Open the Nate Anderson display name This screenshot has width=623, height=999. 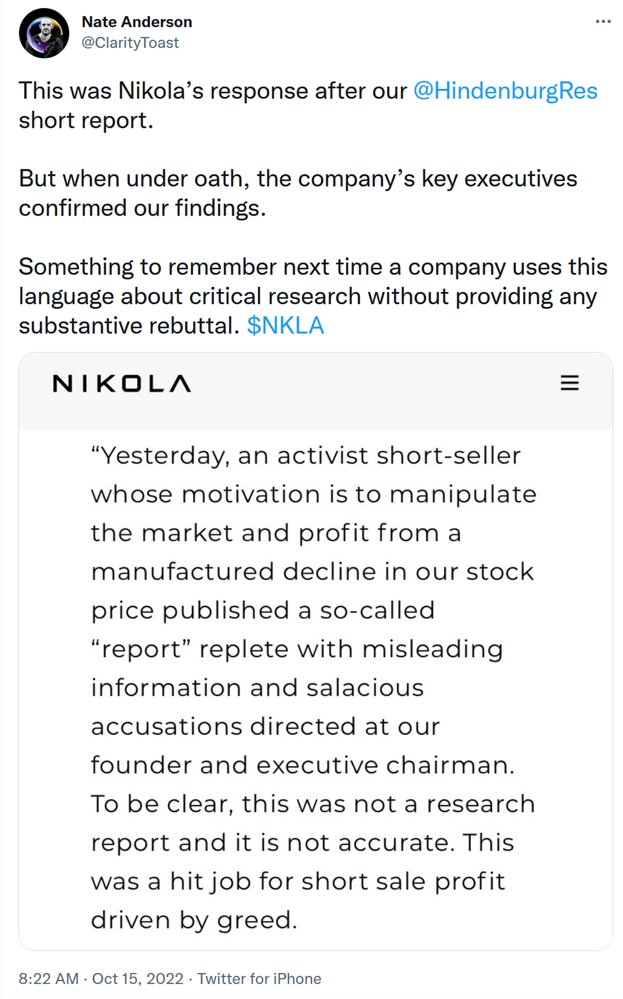click(137, 22)
